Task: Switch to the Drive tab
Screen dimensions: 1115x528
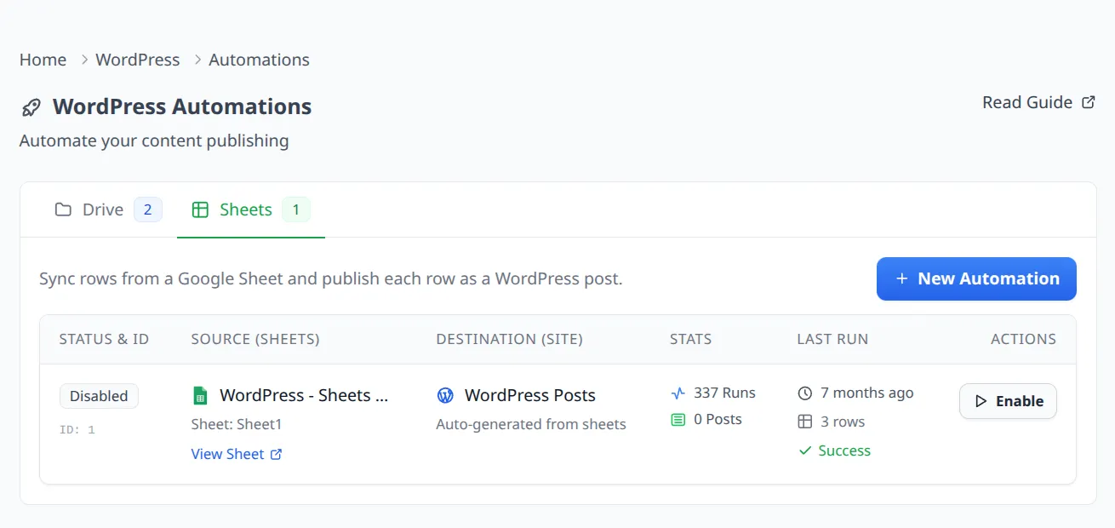Action: [102, 209]
